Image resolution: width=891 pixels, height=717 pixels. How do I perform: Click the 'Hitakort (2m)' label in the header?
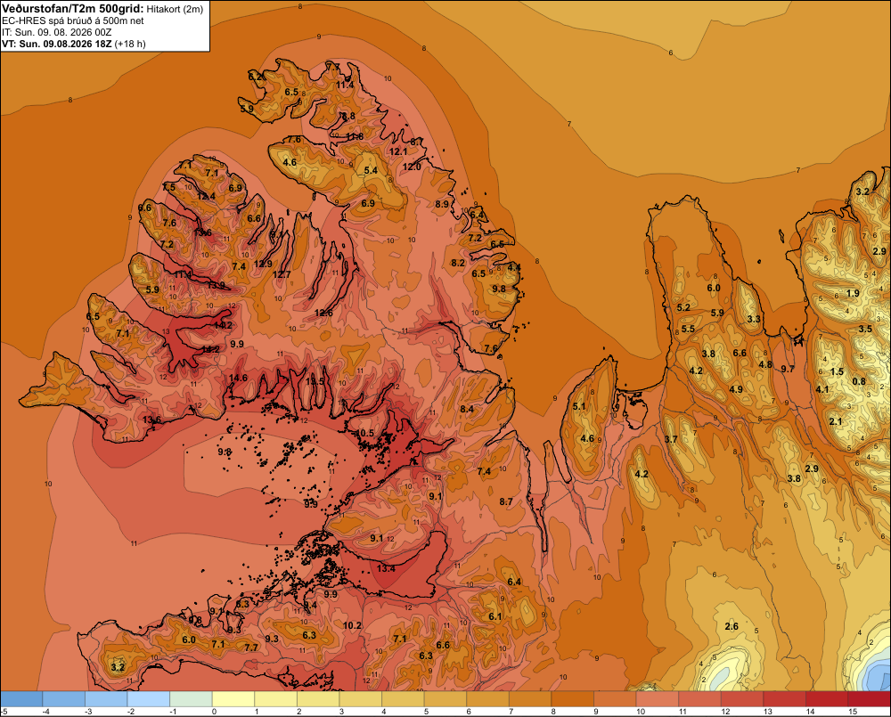click(175, 9)
